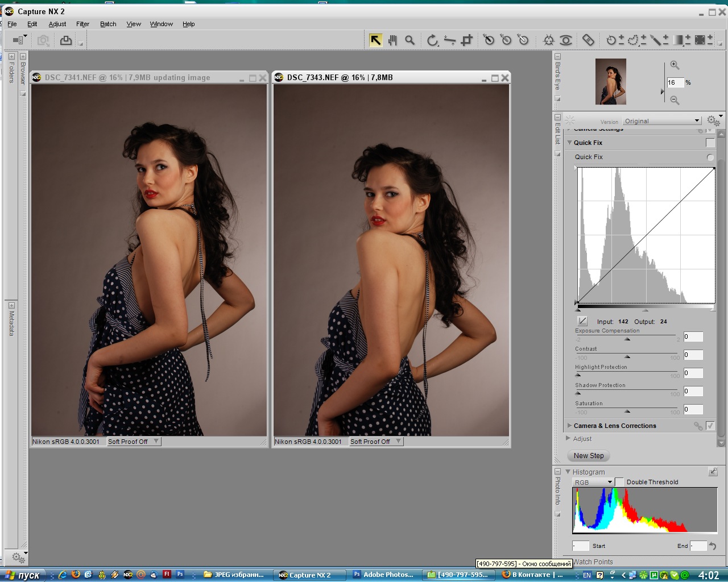This screenshot has height=582, width=728.
Task: Select the Straighten tool
Action: pos(449,40)
